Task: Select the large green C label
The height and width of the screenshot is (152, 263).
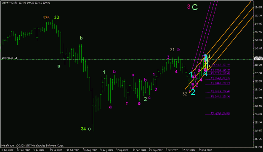Action: tap(195, 7)
